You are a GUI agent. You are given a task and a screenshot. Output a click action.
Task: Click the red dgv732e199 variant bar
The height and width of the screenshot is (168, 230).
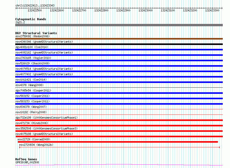(x=119, y=120)
